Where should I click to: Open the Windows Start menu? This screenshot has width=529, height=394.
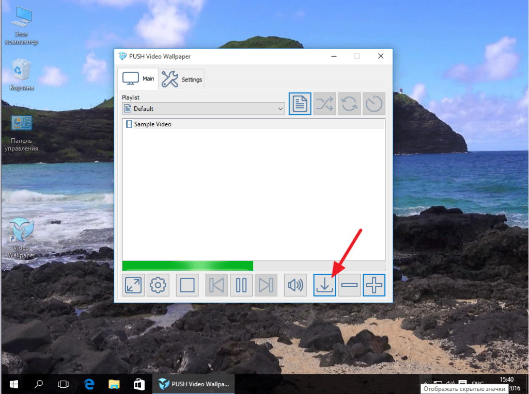13,384
